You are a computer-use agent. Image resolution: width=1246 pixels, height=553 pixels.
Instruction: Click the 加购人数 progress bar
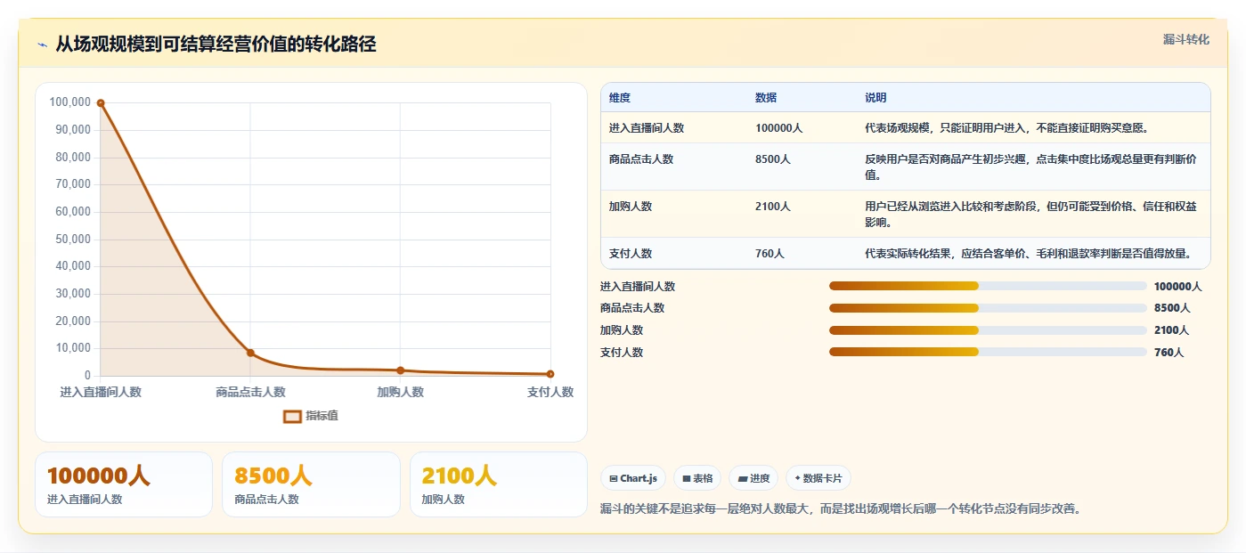point(988,329)
